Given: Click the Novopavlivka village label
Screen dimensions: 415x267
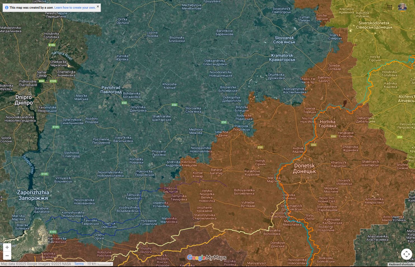Looking at the screenshot, I should click(x=201, y=150).
